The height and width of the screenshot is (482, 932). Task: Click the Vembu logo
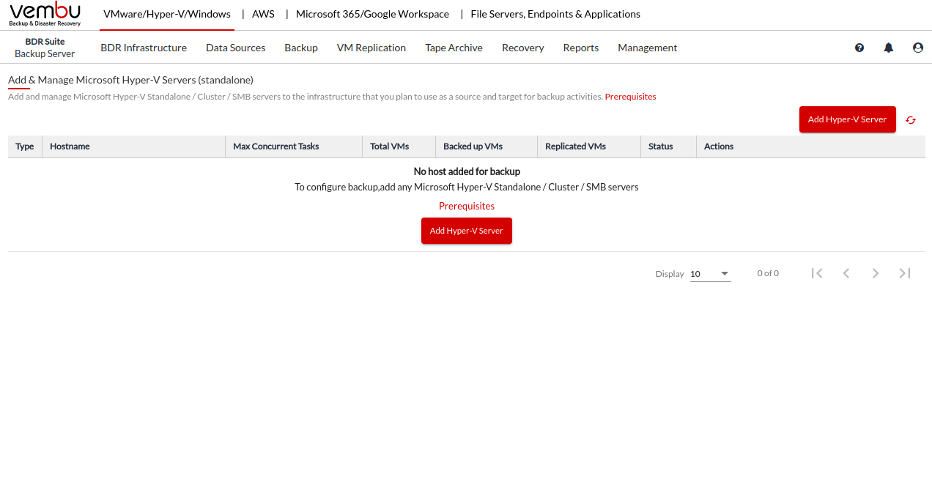pos(45,14)
